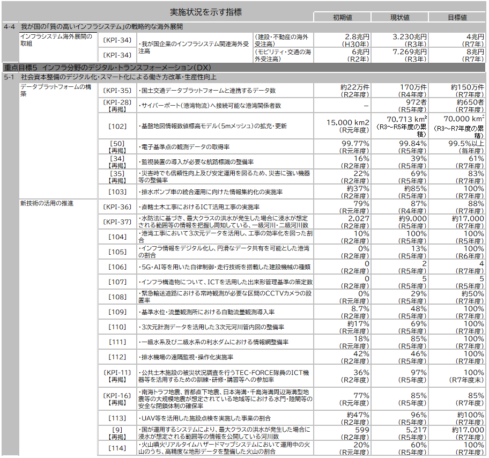489x458 pixels.
Task: Click indicator number [113]
Action: point(117,418)
